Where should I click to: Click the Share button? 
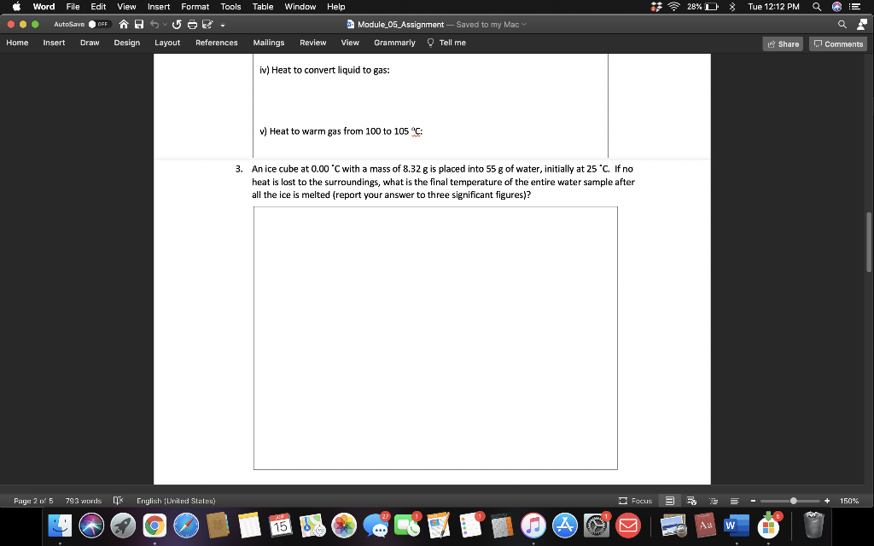pos(782,42)
